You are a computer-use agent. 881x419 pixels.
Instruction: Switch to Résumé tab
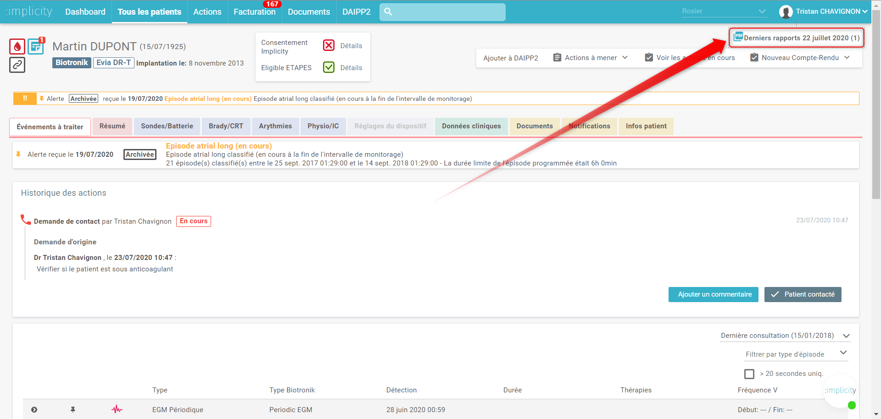tap(112, 126)
